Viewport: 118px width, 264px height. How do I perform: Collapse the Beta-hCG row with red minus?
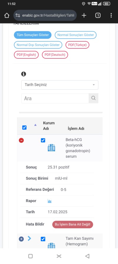[21, 140]
